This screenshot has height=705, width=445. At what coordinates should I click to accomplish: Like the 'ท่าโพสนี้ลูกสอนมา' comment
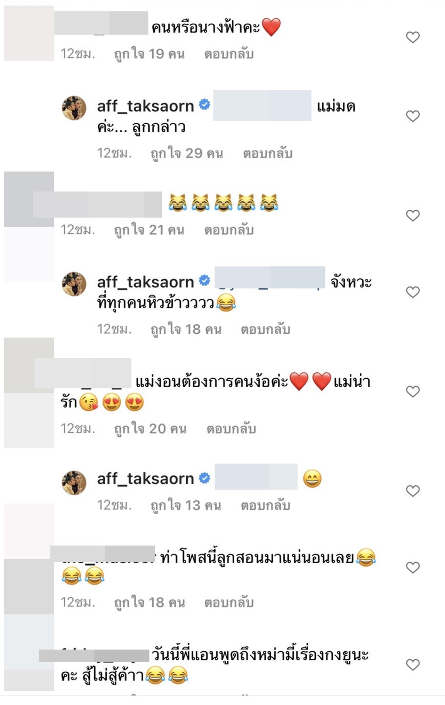(x=413, y=567)
